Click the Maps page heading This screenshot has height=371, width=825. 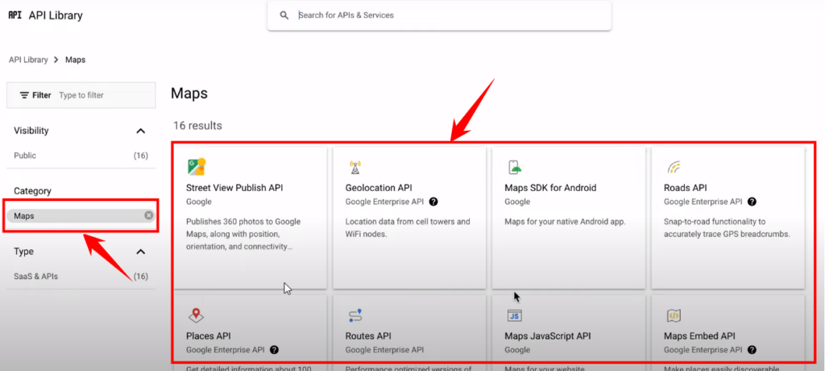189,94
